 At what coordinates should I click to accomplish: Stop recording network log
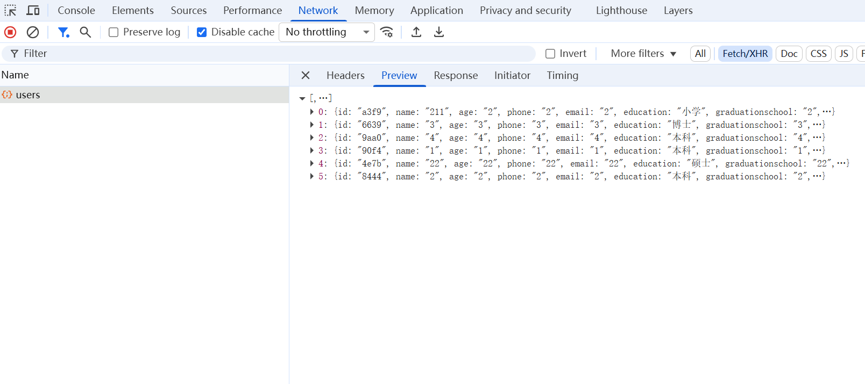coord(10,32)
